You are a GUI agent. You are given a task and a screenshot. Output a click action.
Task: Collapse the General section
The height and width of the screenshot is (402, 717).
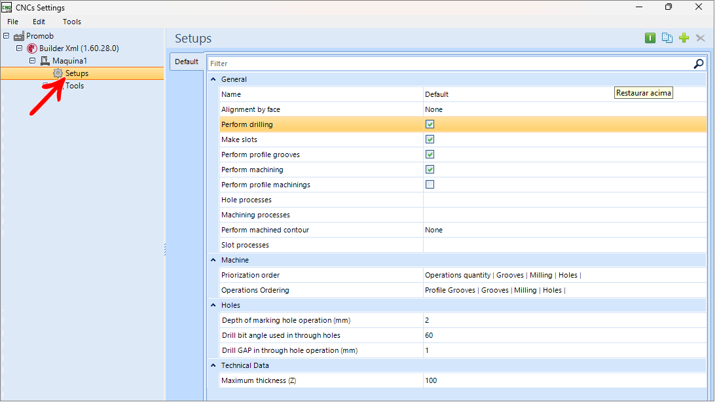pyautogui.click(x=213, y=79)
